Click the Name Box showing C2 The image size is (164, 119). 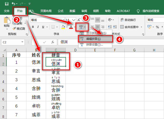coord(13,42)
